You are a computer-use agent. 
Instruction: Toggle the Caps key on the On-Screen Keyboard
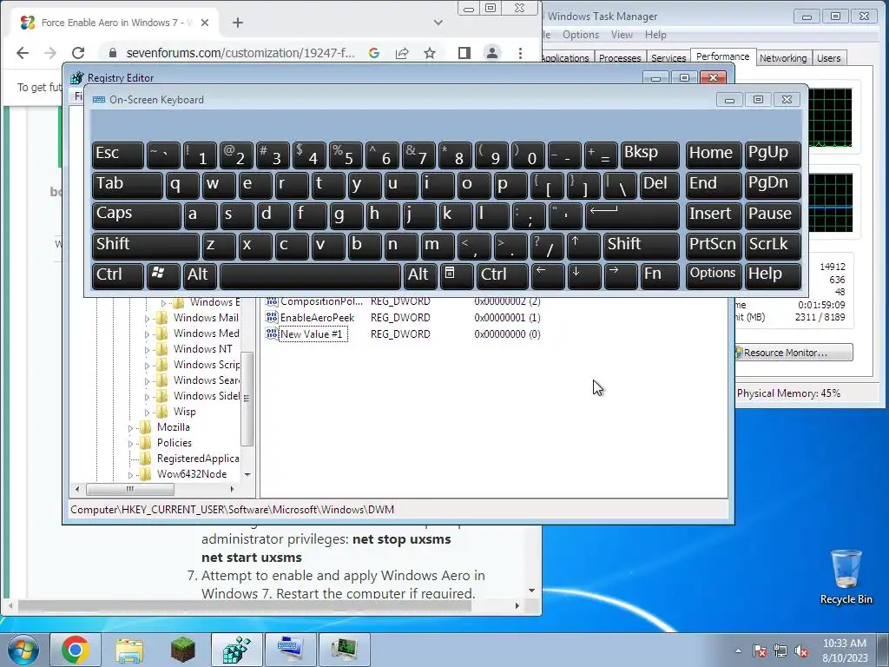point(136,215)
